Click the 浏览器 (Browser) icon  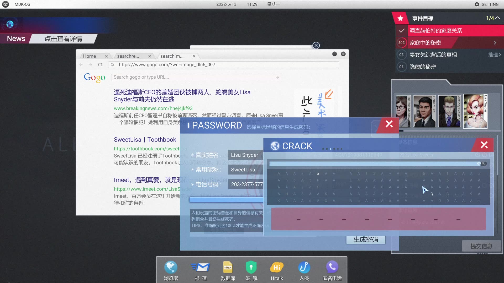tap(171, 268)
